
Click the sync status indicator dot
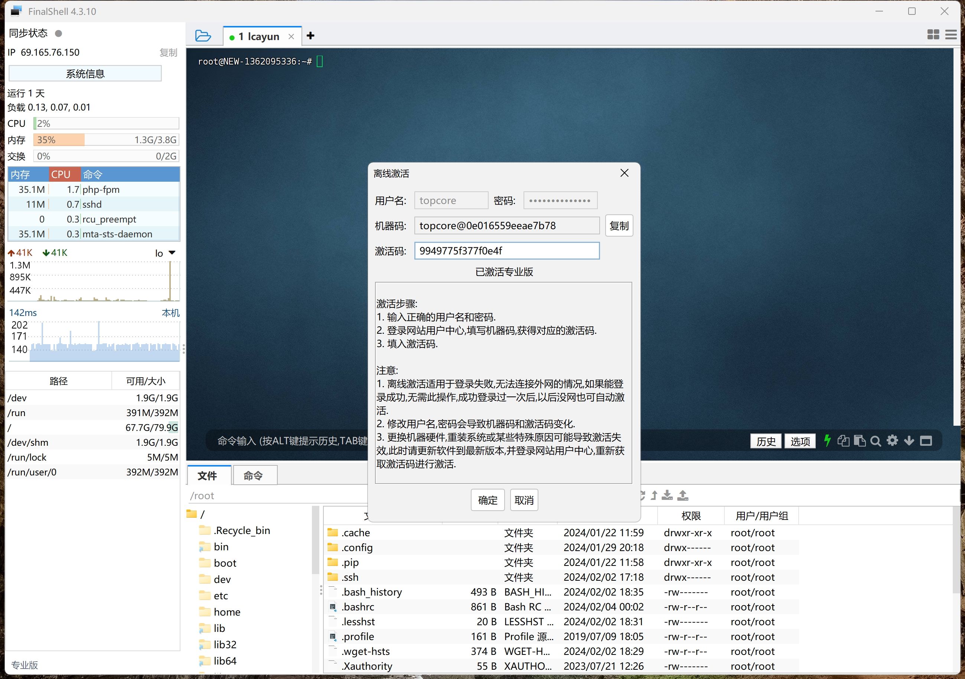(59, 33)
